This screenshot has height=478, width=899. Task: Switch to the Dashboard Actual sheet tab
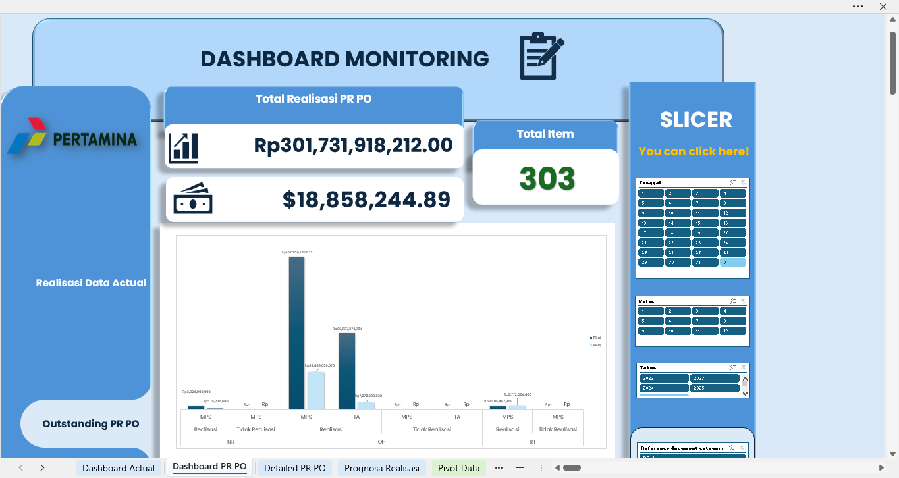point(119,468)
